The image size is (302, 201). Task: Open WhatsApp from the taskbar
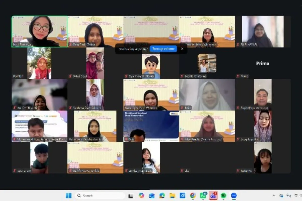[203, 196]
